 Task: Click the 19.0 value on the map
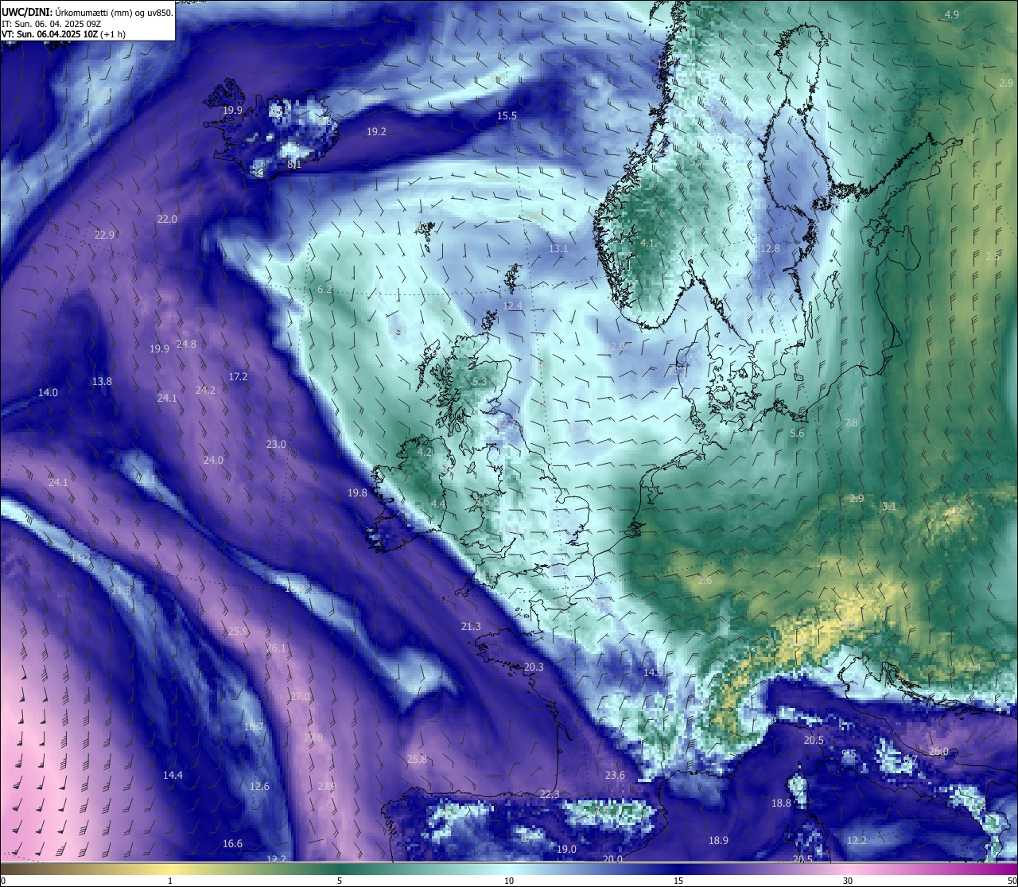point(566,850)
